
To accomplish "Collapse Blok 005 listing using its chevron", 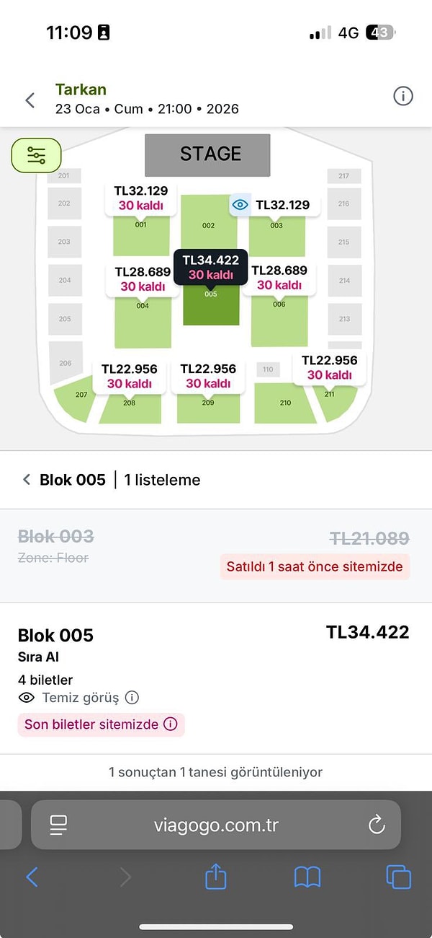I will pos(26,479).
